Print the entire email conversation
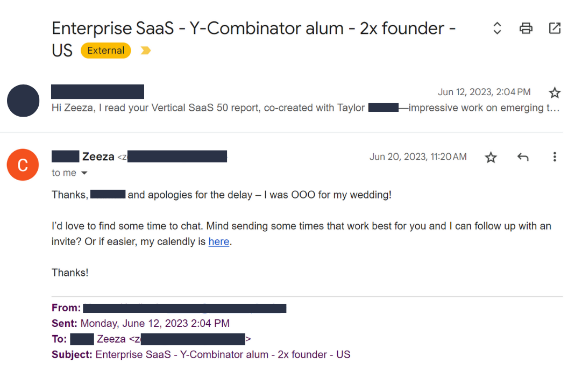Viewport: 568px width, 385px height. tap(526, 28)
